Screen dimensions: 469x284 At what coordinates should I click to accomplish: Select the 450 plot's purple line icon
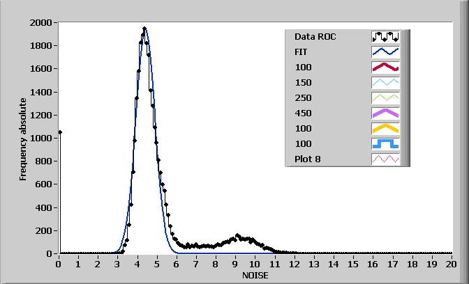385,113
